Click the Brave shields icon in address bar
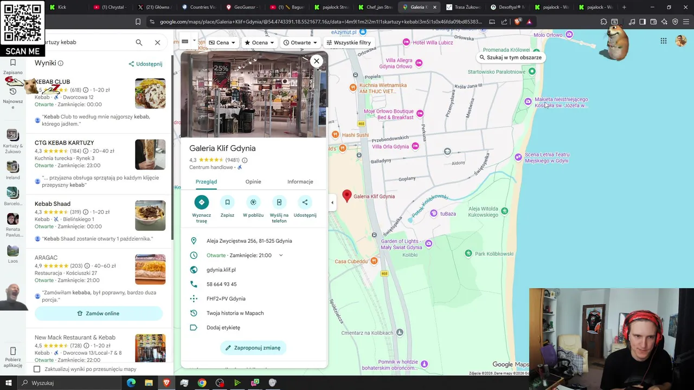This screenshot has width=694, height=390. [518, 22]
